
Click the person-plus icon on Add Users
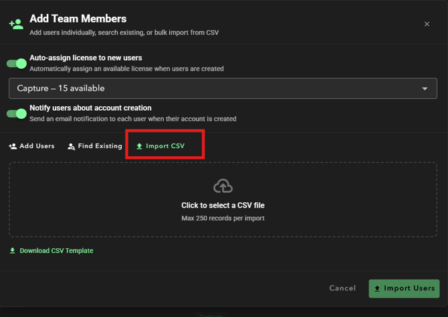pyautogui.click(x=13, y=146)
